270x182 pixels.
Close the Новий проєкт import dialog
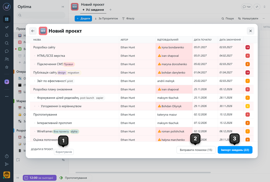coord(250,31)
